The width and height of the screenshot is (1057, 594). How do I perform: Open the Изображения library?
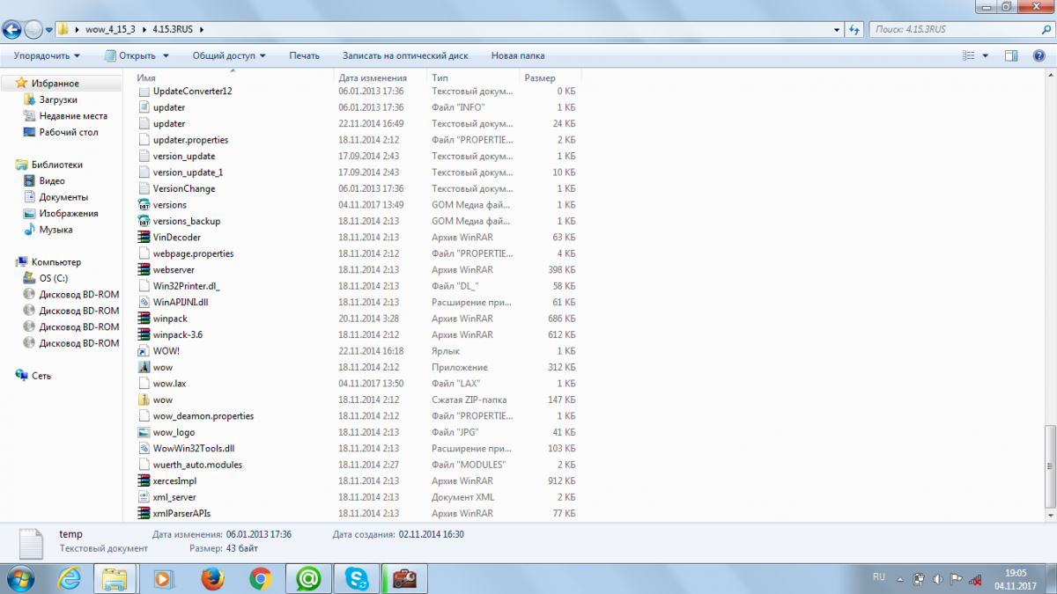click(x=69, y=213)
